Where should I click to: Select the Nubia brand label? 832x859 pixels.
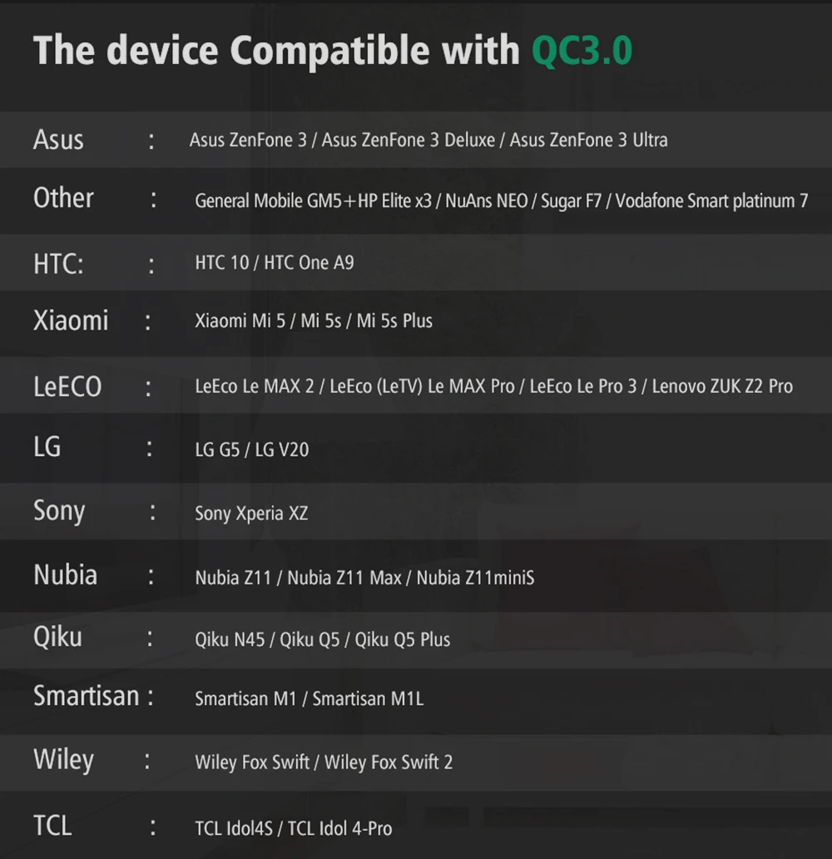(x=65, y=575)
